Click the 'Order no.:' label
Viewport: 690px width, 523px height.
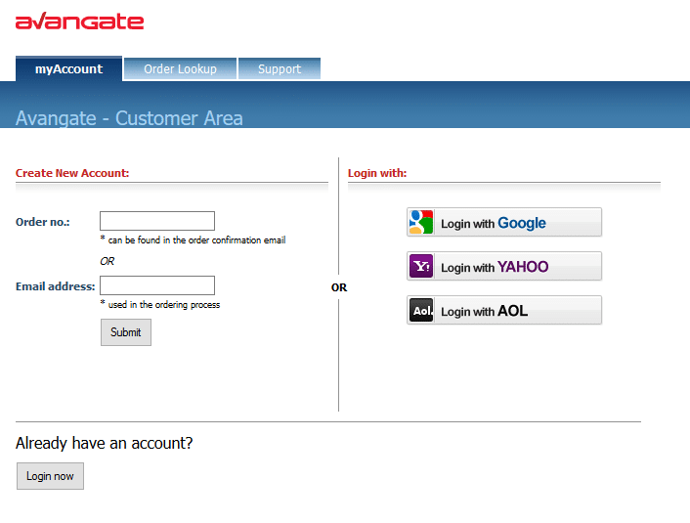pyautogui.click(x=43, y=222)
